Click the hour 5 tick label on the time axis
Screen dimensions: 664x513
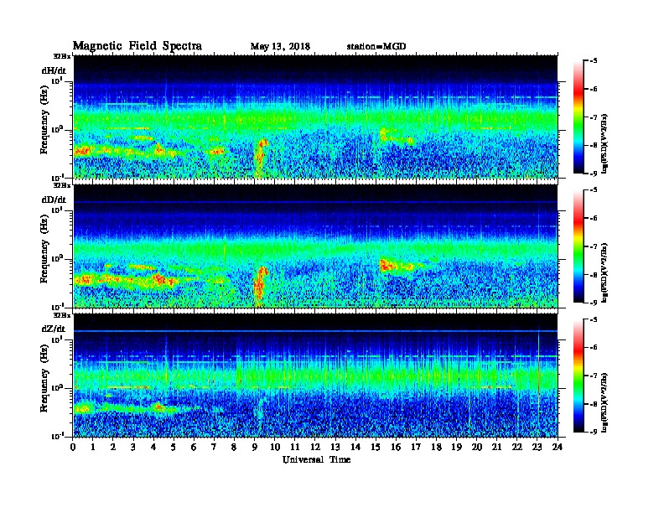tap(174, 447)
